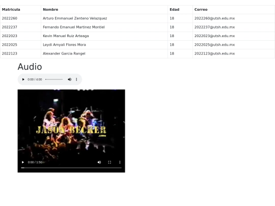The image size is (275, 206).
Task: Seek on the video progress bar
Action: pos(71,168)
